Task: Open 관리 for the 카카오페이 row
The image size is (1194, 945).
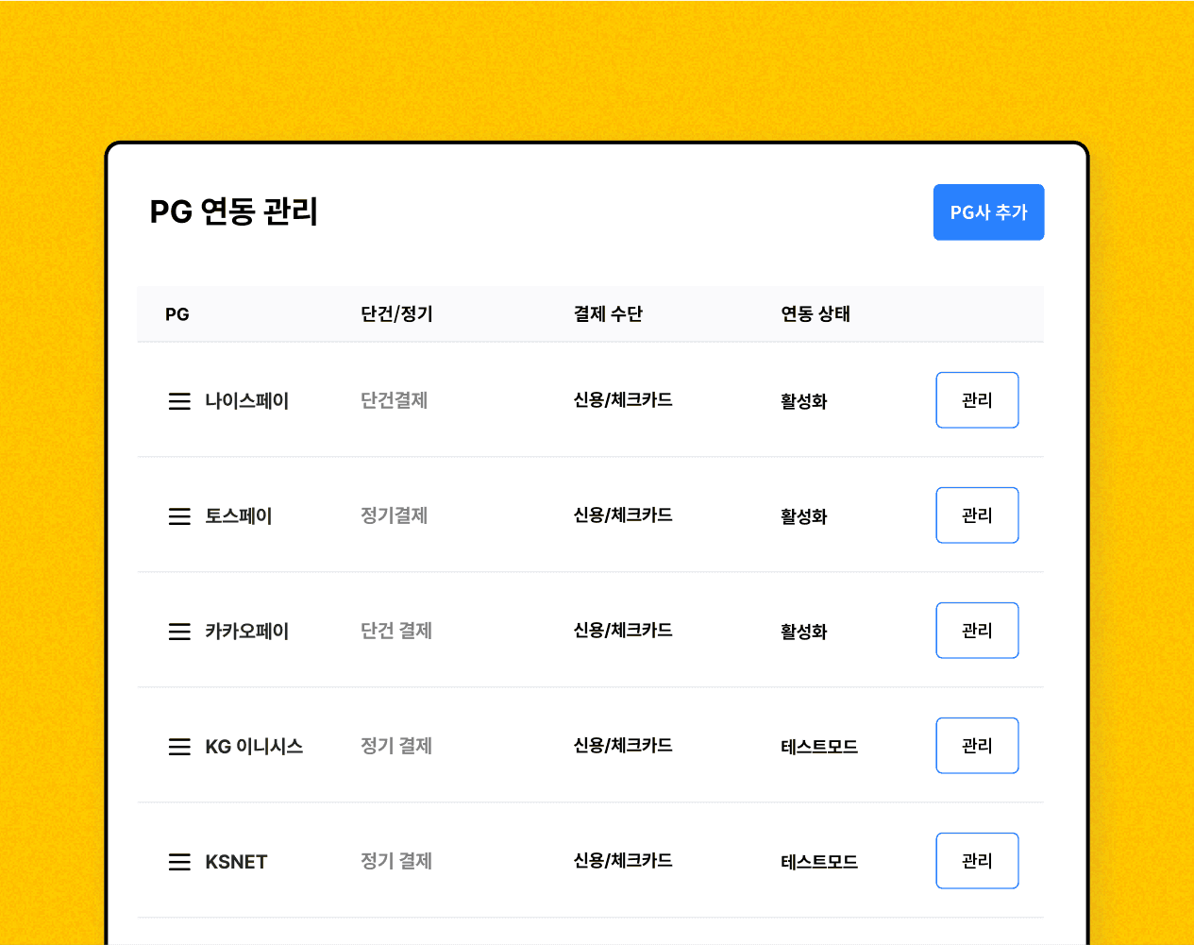Action: pos(977,631)
